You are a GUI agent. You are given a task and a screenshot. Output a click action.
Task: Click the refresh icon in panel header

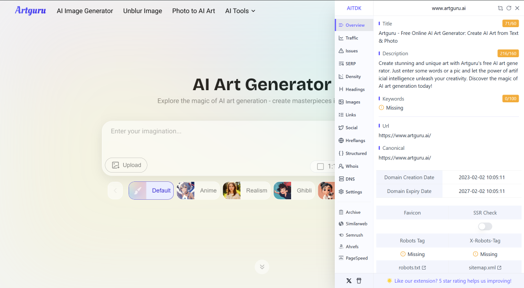point(508,8)
